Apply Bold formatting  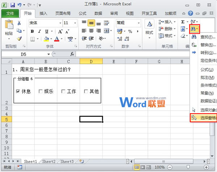32,31
